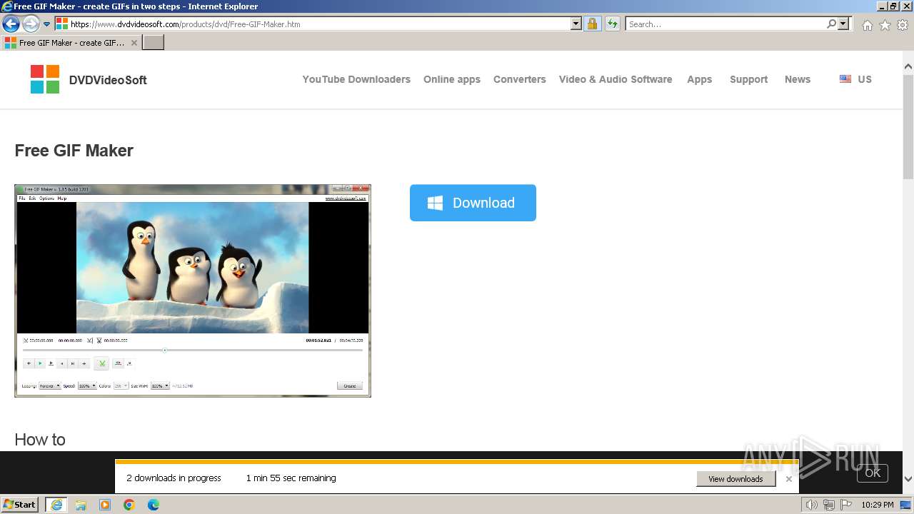Viewport: 914px width, 514px height.
Task: Open the YouTube Downloaders menu
Action: click(x=356, y=79)
